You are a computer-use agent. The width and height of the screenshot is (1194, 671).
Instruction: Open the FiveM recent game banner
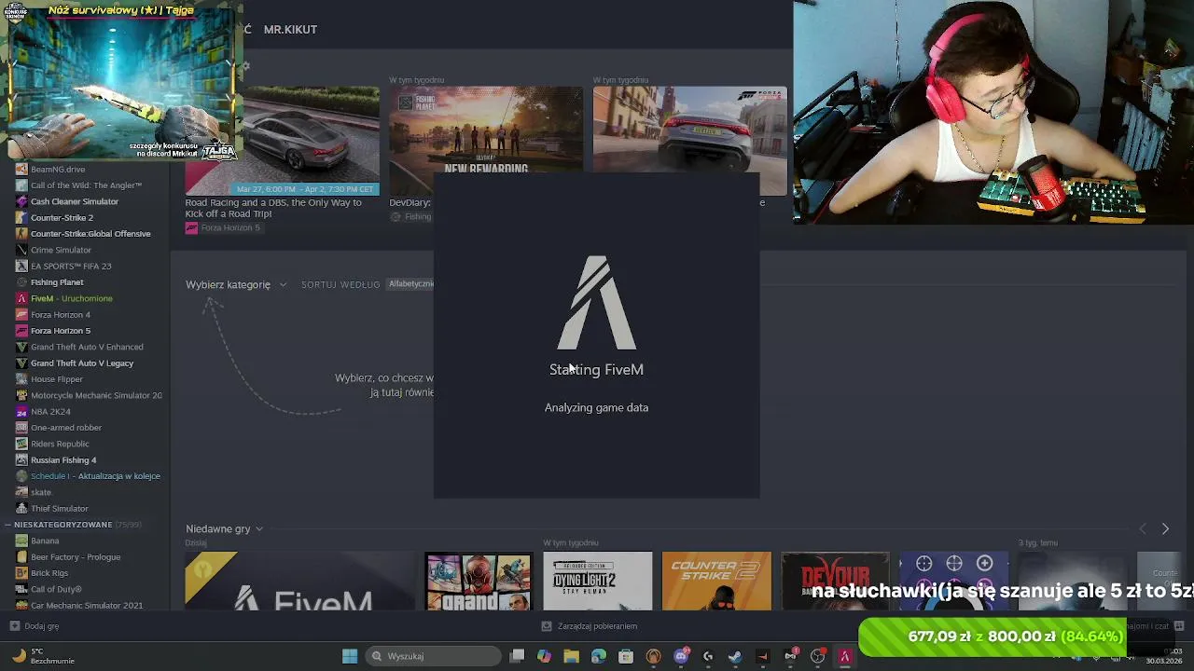300,581
